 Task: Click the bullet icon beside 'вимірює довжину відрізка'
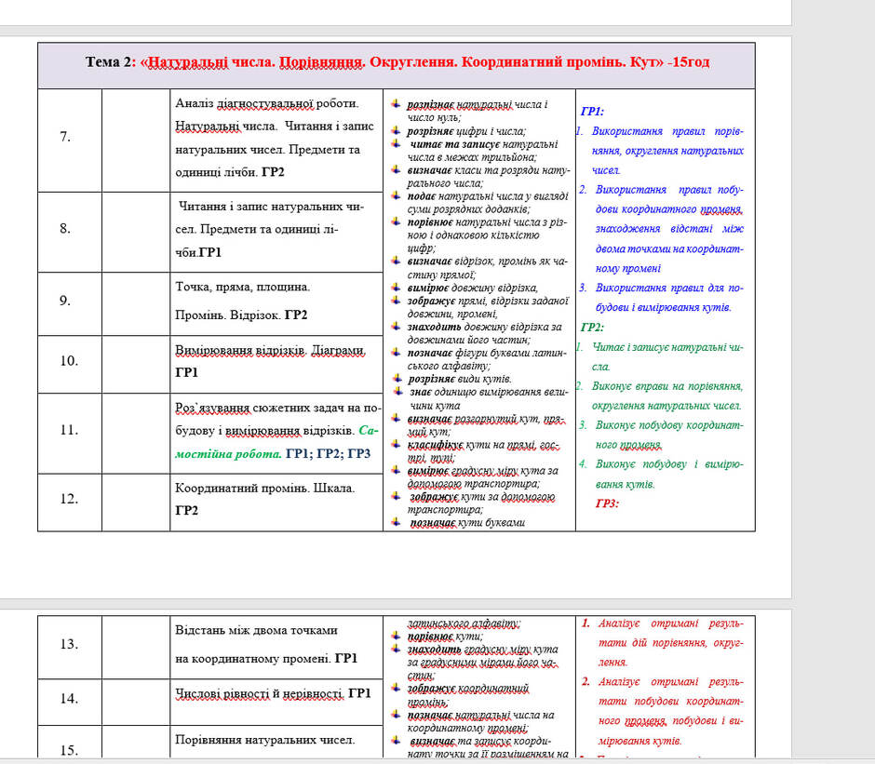(x=396, y=288)
